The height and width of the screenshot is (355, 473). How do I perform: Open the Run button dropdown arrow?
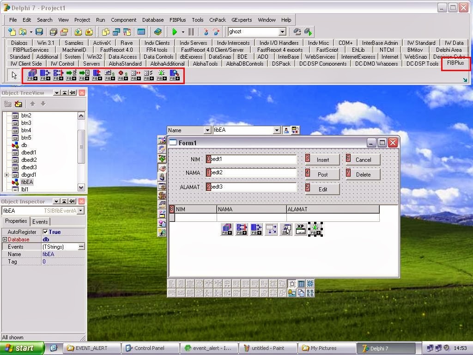[183, 31]
